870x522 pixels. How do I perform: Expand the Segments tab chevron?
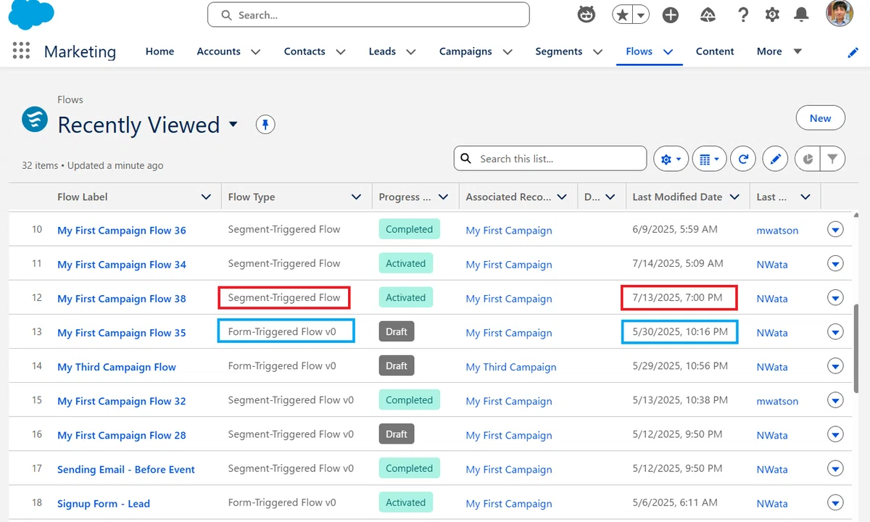click(597, 52)
